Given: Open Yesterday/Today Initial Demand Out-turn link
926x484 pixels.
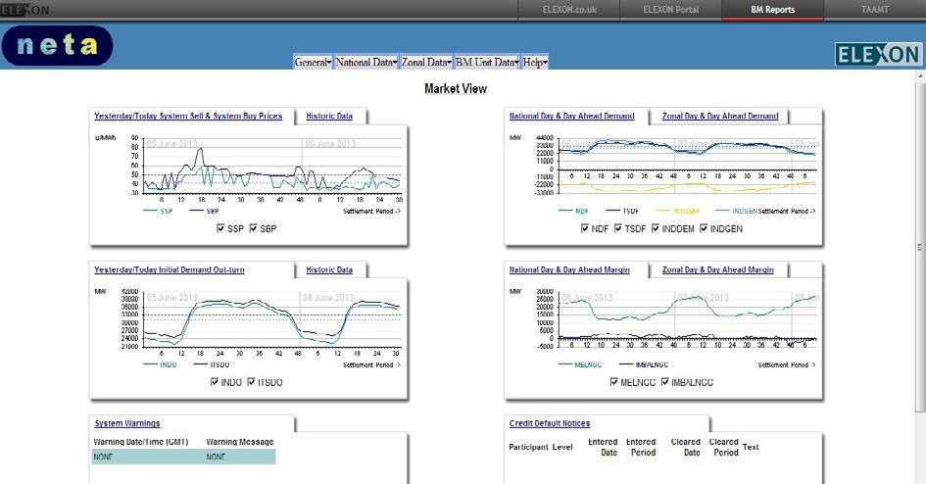Looking at the screenshot, I should tap(169, 269).
